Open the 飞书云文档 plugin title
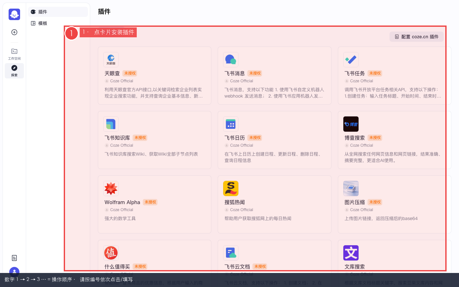The height and width of the screenshot is (287, 459). point(237,267)
